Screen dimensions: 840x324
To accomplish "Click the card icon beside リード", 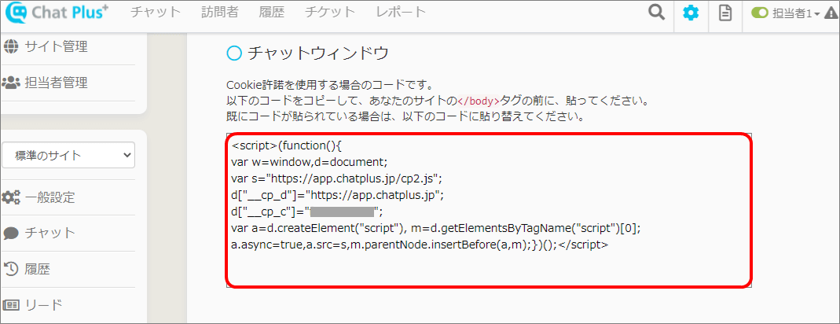I will coord(11,304).
